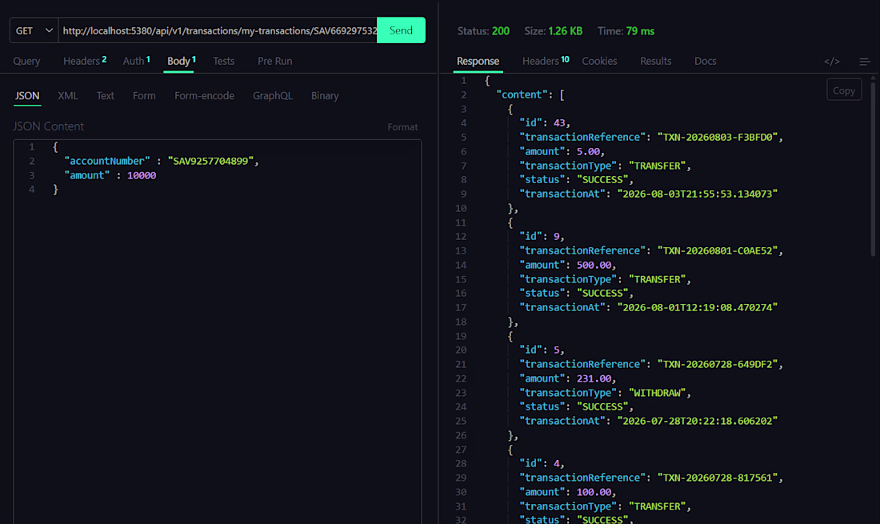Open the GET method dropdown
This screenshot has height=524, width=880.
coord(34,30)
